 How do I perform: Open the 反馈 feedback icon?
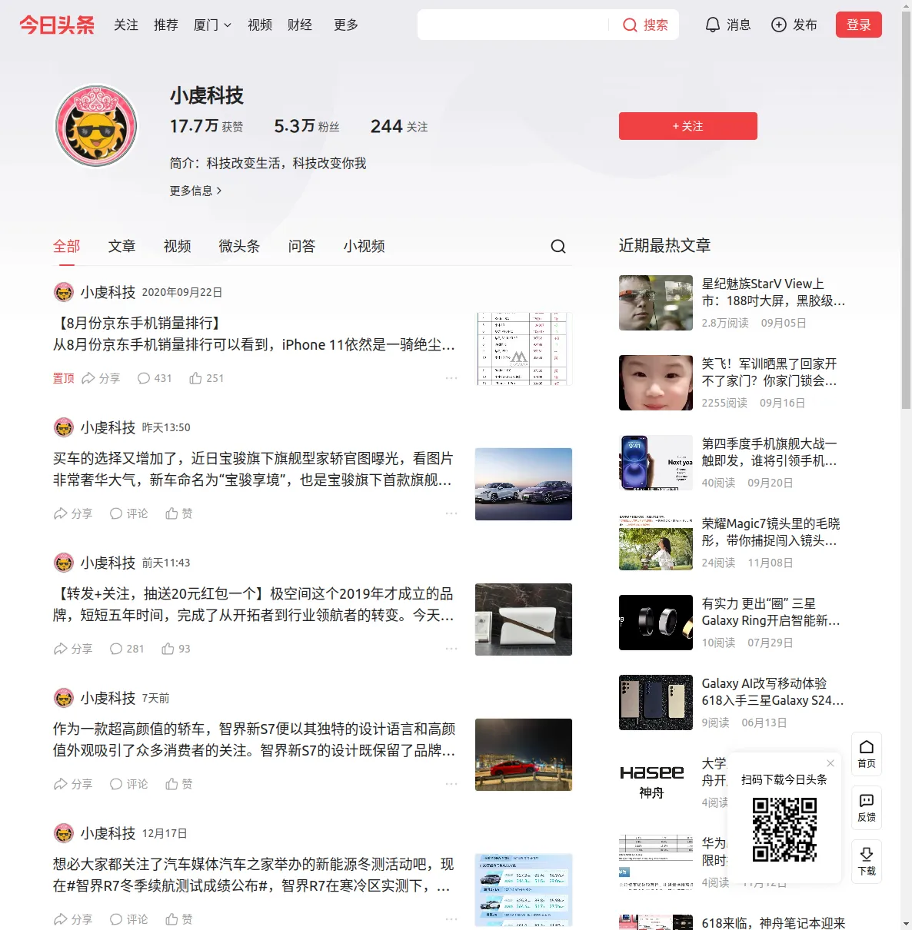click(x=867, y=808)
